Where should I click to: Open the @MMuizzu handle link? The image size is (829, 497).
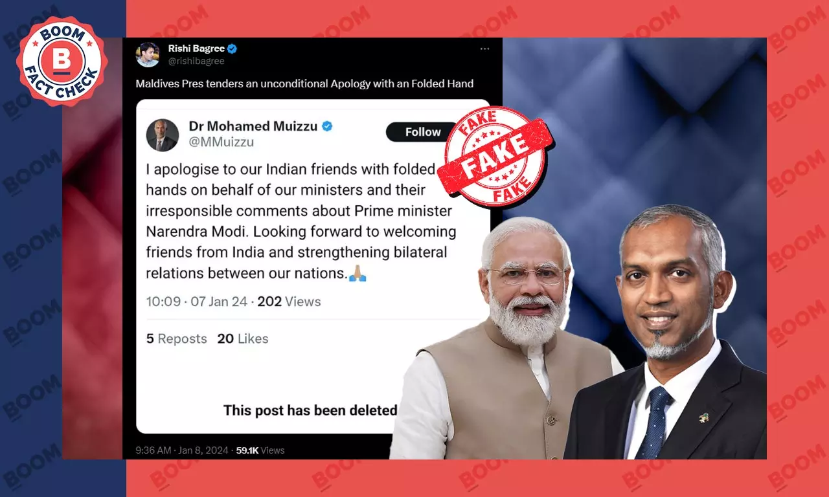point(221,142)
